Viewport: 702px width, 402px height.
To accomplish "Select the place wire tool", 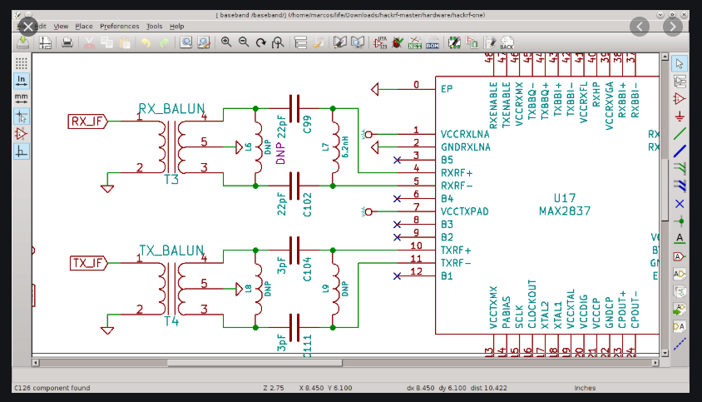I will tap(680, 133).
